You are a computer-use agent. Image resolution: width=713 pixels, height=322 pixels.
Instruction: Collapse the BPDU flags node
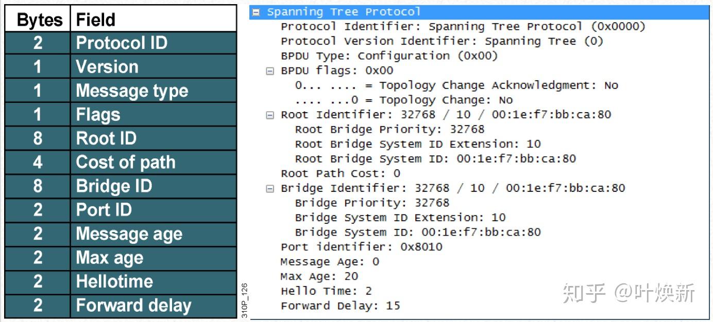pyautogui.click(x=270, y=71)
